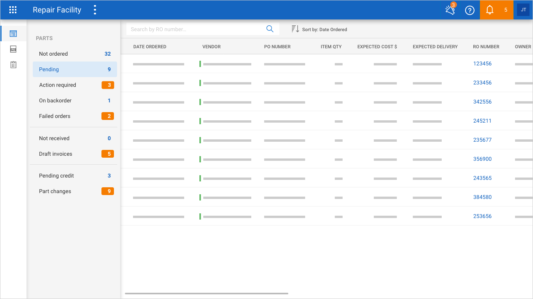Open RO number 253656
Viewport: 533px width, 299px height.
[x=482, y=216]
